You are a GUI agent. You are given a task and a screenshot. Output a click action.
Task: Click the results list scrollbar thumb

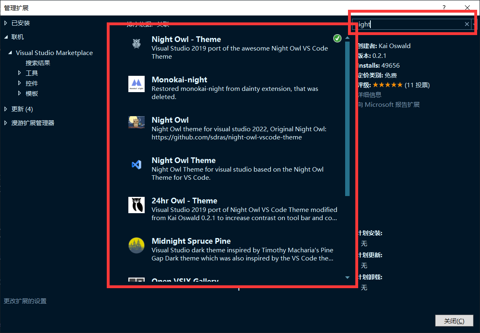point(347,119)
